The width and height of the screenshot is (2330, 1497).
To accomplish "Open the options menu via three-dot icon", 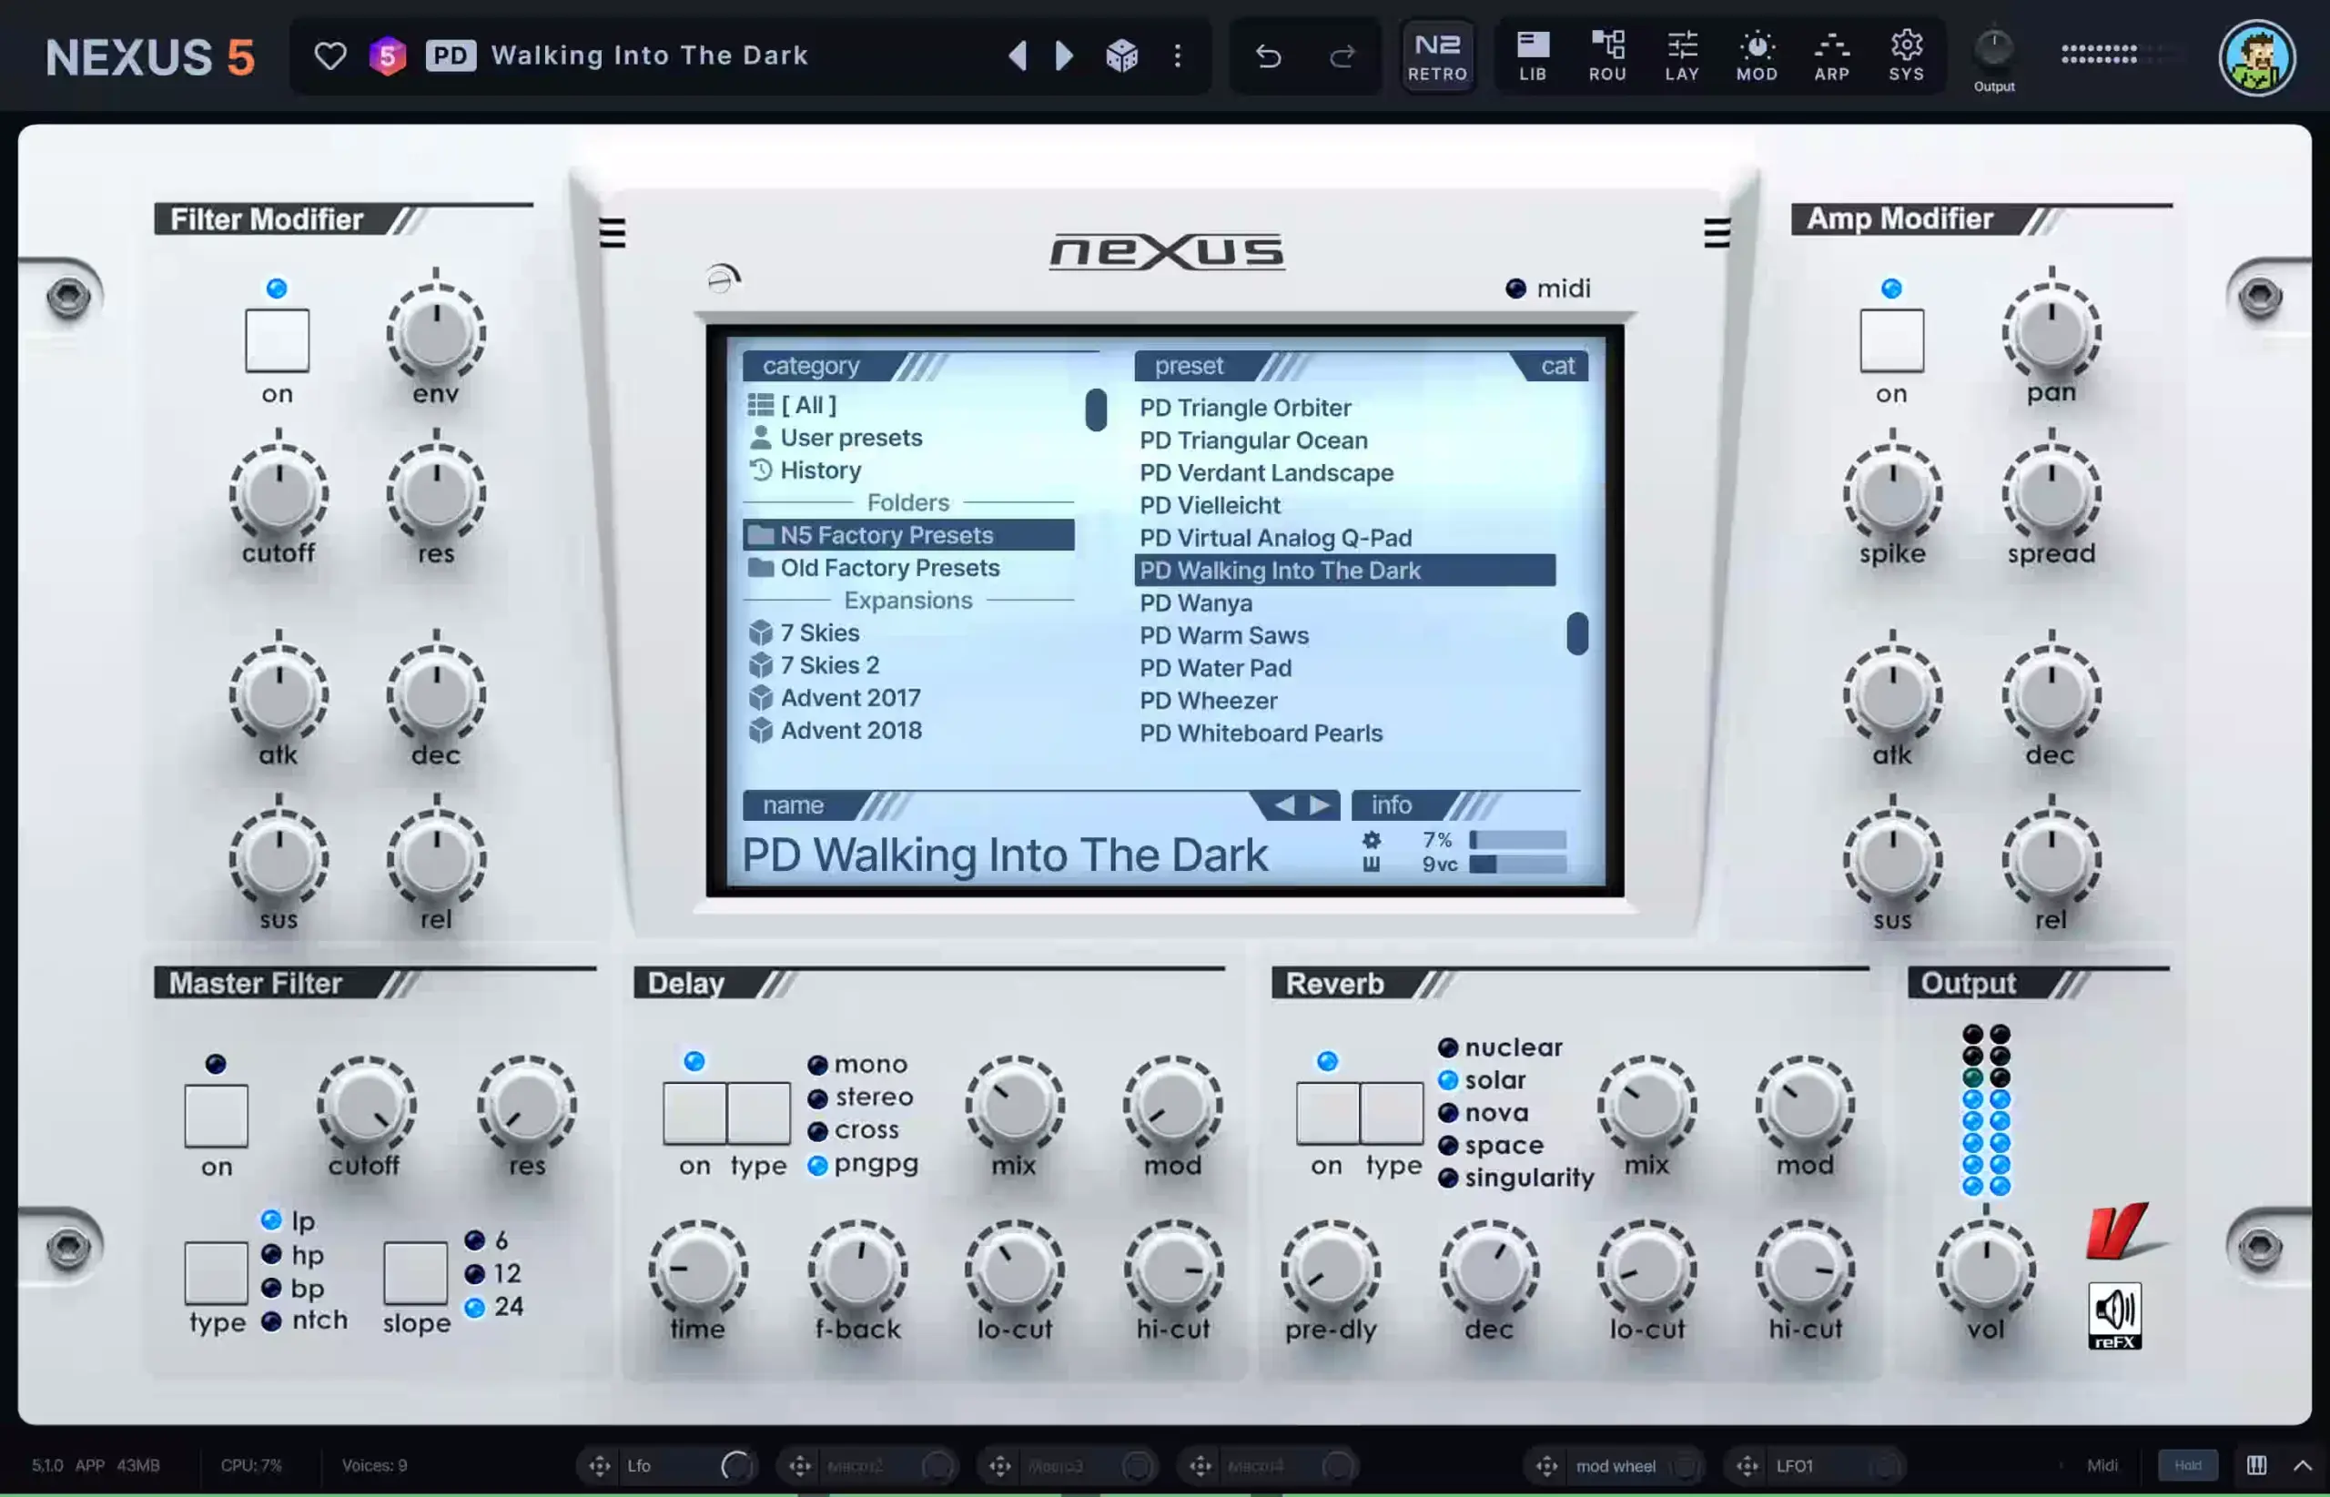I will coord(1178,56).
